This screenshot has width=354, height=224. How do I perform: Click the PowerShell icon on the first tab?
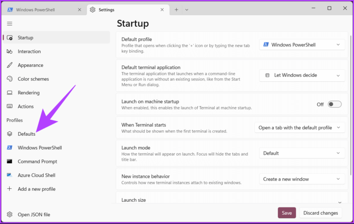point(10,10)
